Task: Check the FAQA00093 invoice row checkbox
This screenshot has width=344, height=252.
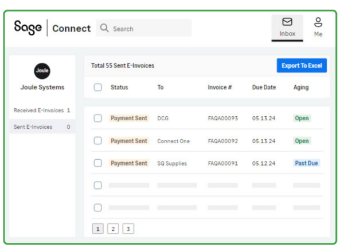Action: [x=97, y=119]
